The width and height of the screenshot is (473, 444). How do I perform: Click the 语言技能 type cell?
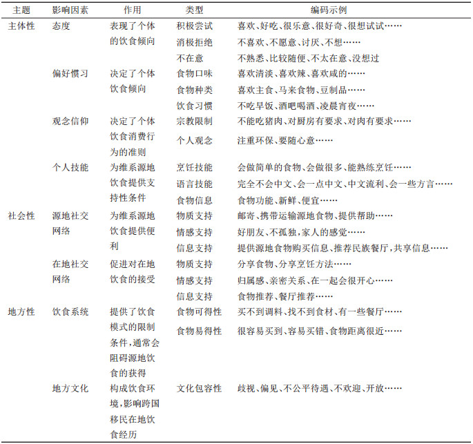[x=194, y=184]
